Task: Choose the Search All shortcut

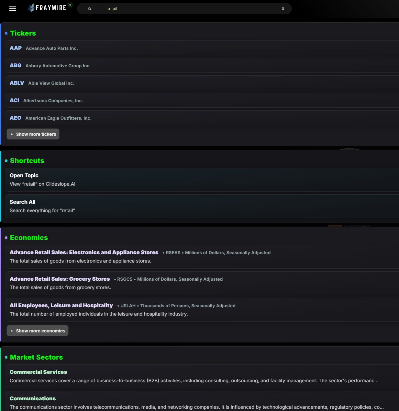Action: pyautogui.click(x=42, y=206)
